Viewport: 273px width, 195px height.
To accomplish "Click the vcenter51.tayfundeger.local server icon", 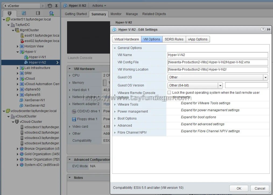I will 8,19.
